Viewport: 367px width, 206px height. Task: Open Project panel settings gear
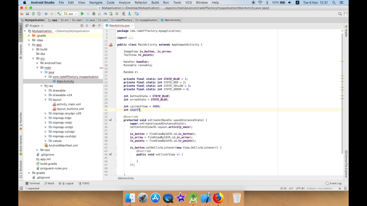tap(94, 26)
